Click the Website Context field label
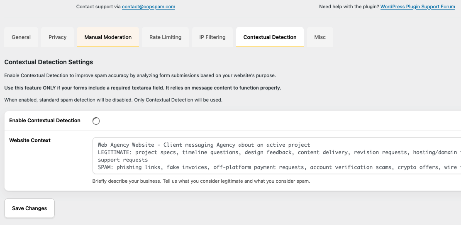The width and height of the screenshot is (461, 225). 30,140
